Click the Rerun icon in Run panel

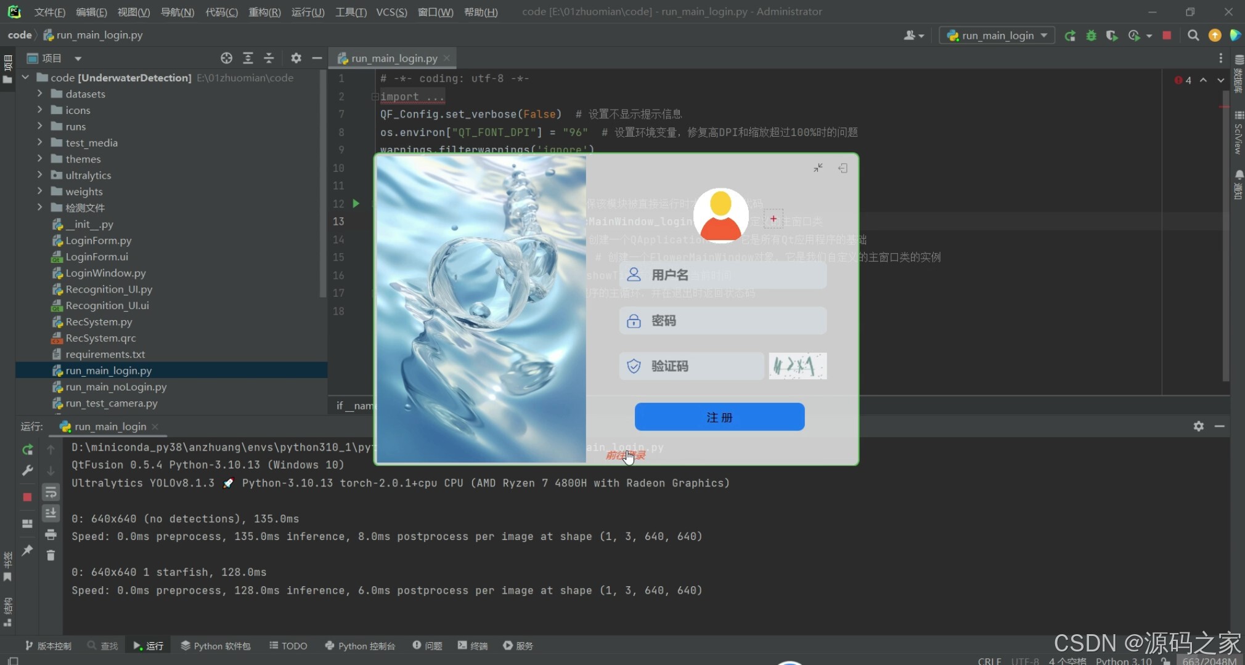click(27, 450)
